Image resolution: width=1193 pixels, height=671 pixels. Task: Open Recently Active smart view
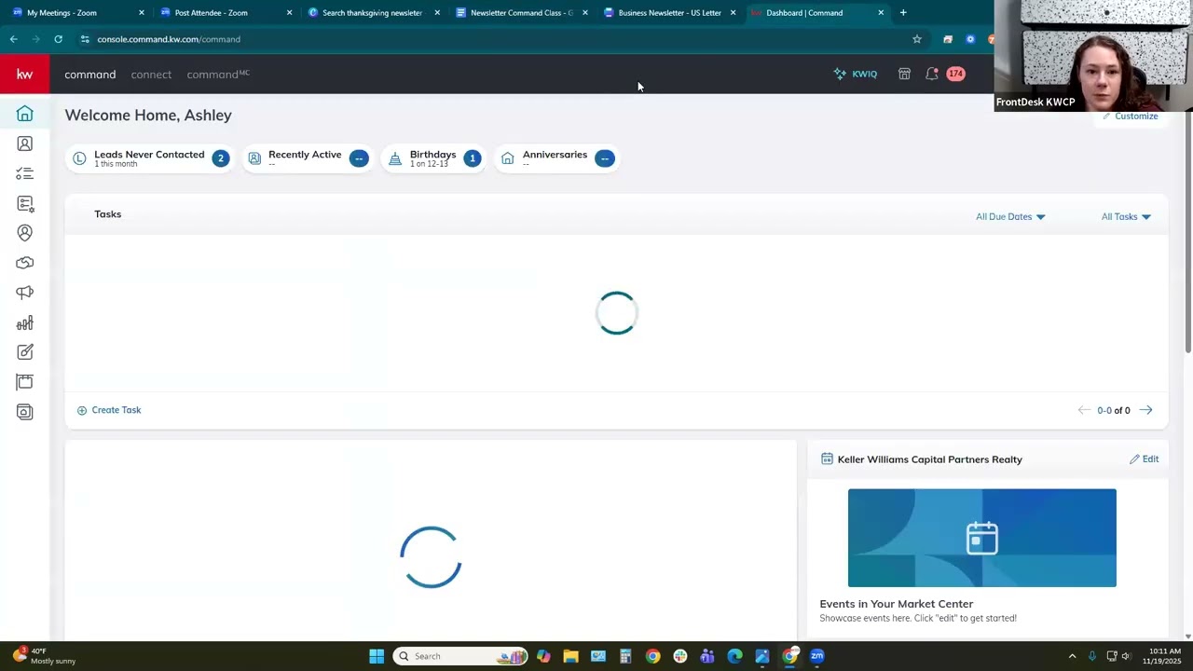coord(308,158)
